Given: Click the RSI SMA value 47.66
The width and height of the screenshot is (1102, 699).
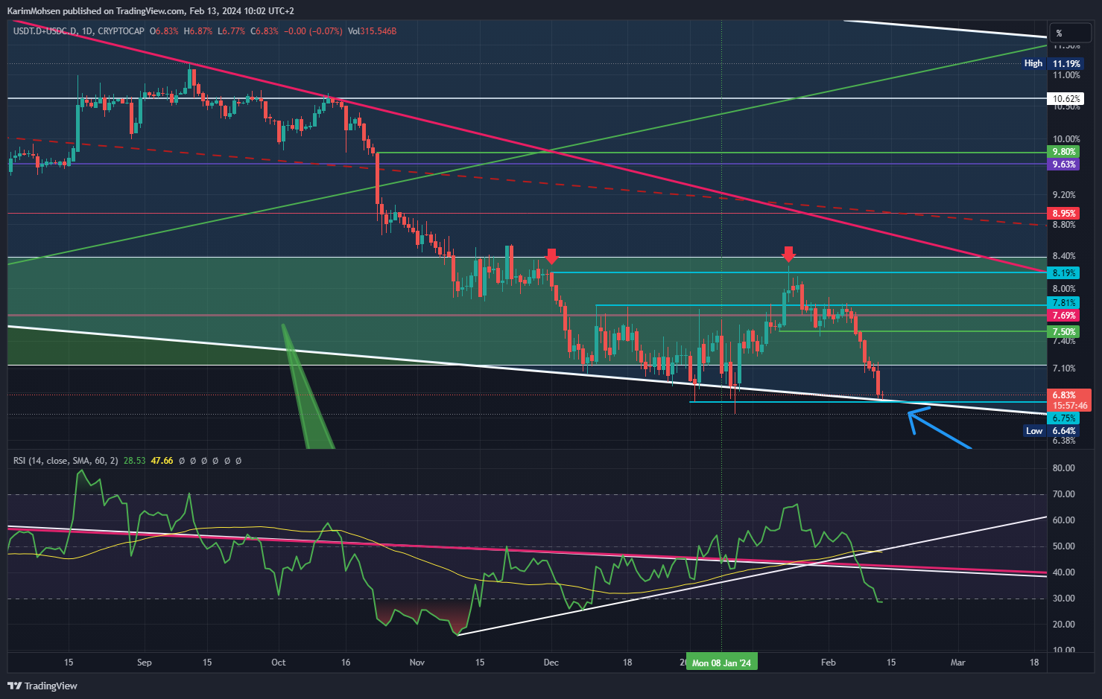Looking at the screenshot, I should [x=162, y=461].
